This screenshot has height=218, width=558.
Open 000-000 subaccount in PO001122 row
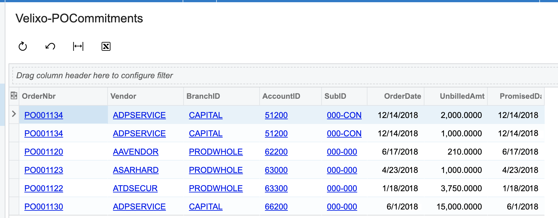pyautogui.click(x=342, y=188)
